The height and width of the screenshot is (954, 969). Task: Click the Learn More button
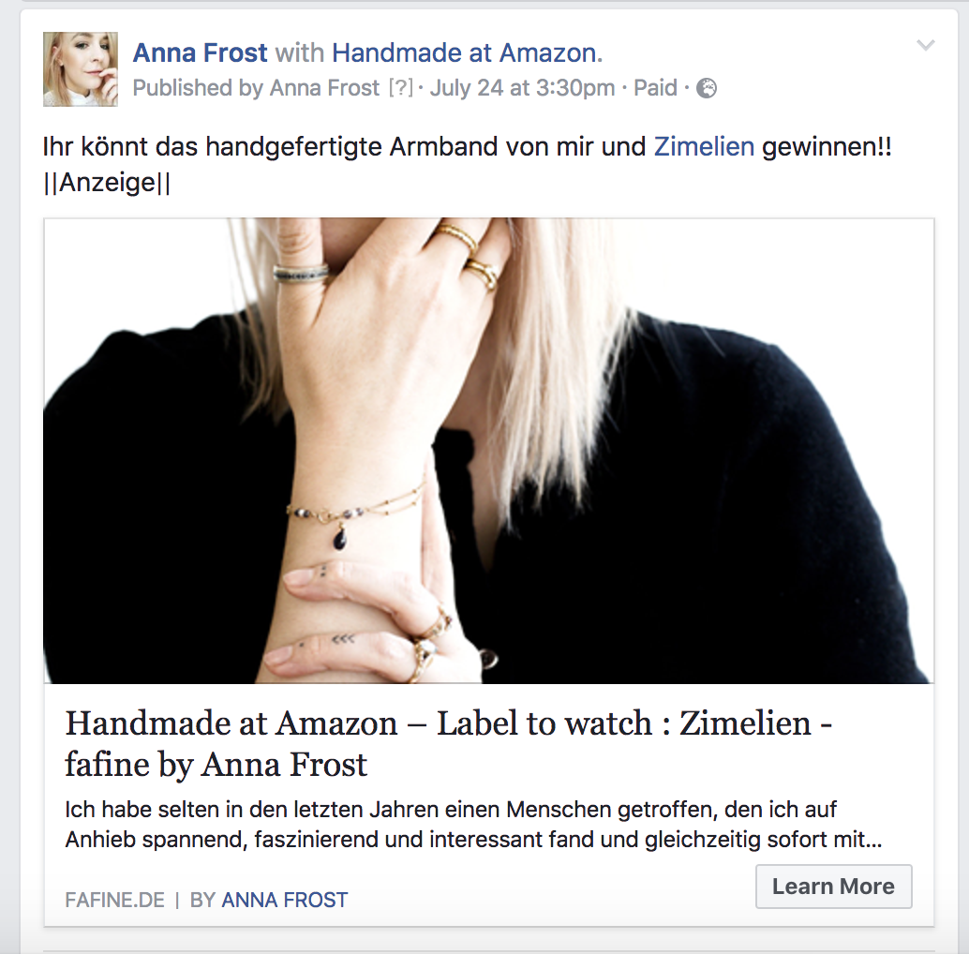[x=833, y=886]
